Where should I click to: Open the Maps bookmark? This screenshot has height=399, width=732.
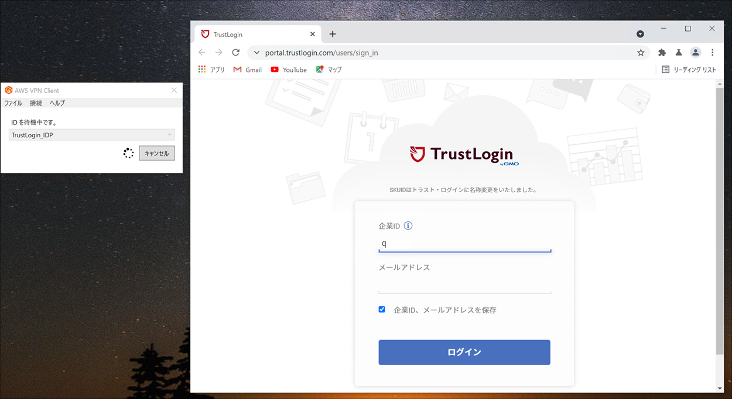coord(329,70)
